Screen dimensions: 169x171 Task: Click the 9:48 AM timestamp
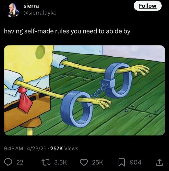[13, 148]
